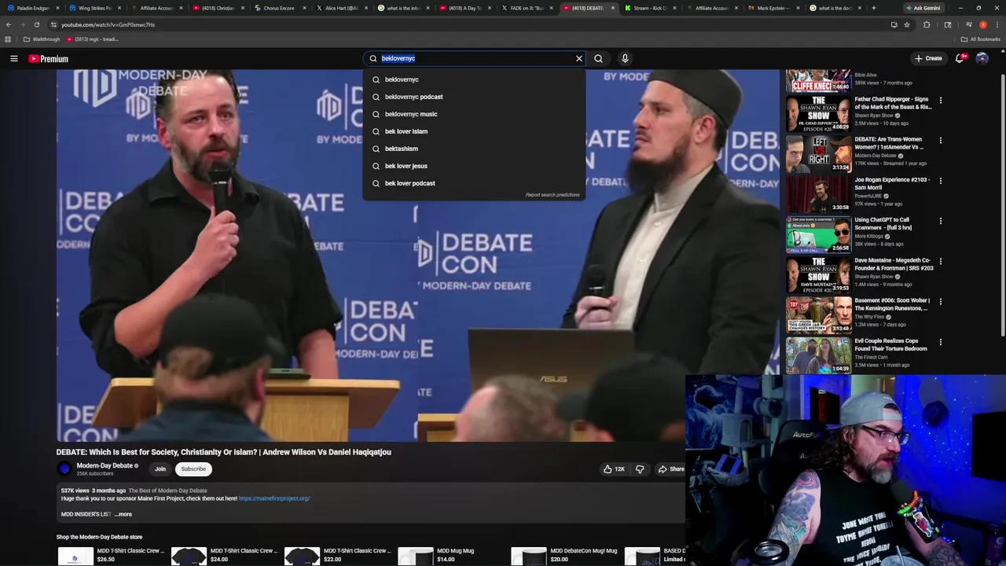The height and width of the screenshot is (566, 1006).
Task: Open a new browser tab
Action: tap(873, 8)
